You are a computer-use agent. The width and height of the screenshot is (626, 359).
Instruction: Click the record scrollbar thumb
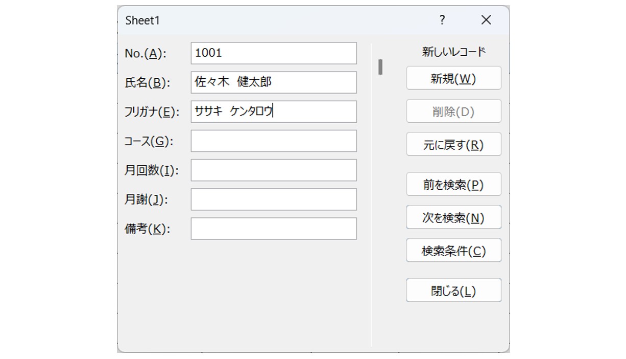380,68
